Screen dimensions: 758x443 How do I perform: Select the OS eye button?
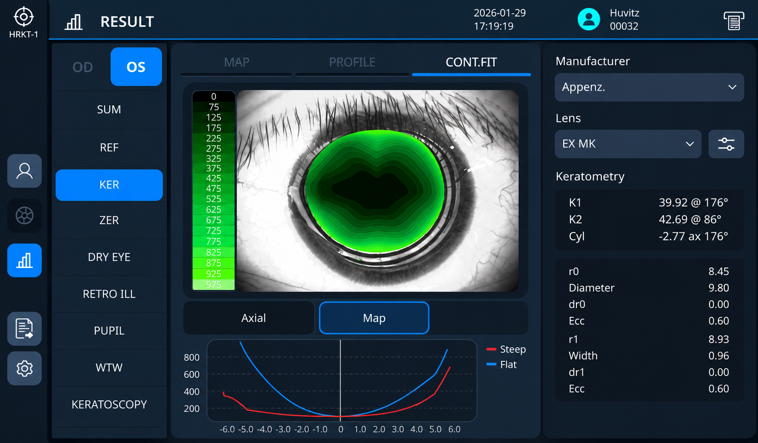[136, 67]
